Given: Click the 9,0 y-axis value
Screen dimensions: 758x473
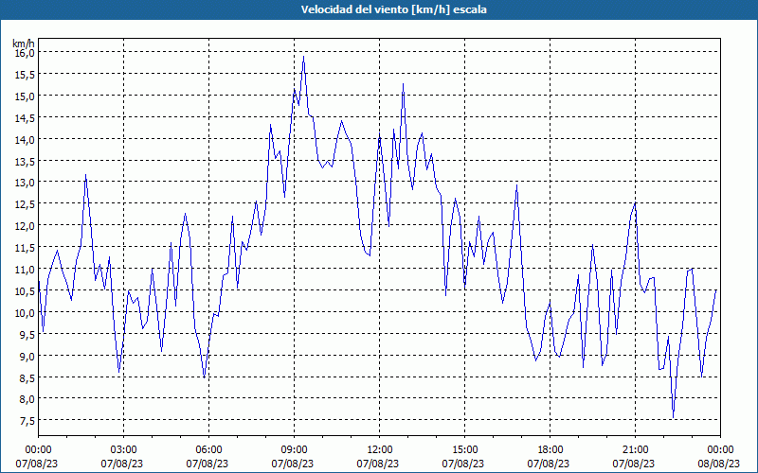Looking at the screenshot, I should pyautogui.click(x=27, y=357).
